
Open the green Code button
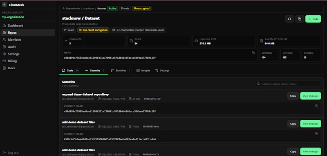pyautogui.click(x=313, y=19)
